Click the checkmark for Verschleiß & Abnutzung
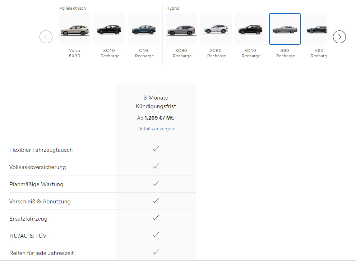The image size is (356, 270). (156, 201)
